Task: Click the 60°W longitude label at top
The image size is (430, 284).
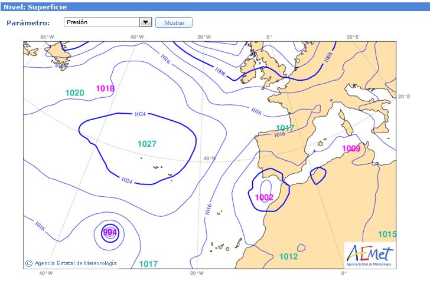Action: point(47,37)
